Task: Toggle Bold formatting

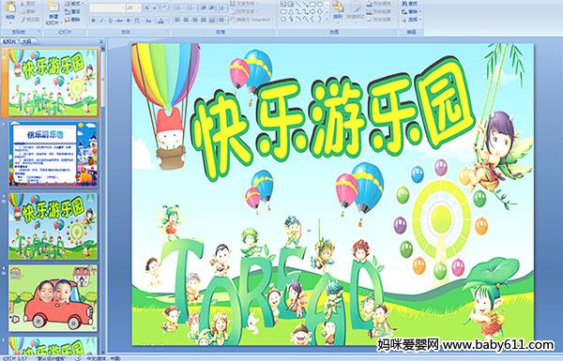Action: 94,21
